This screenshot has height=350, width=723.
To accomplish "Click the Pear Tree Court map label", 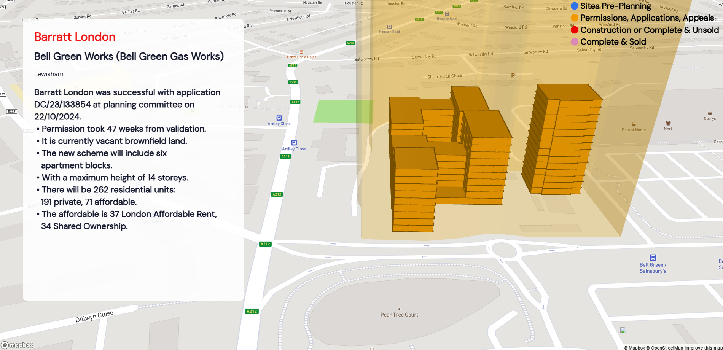I will (399, 315).
